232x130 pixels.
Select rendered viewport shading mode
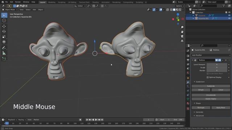click(180, 10)
